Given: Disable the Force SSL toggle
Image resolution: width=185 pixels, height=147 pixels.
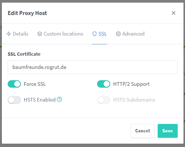Looking at the screenshot, I should [x=14, y=84].
